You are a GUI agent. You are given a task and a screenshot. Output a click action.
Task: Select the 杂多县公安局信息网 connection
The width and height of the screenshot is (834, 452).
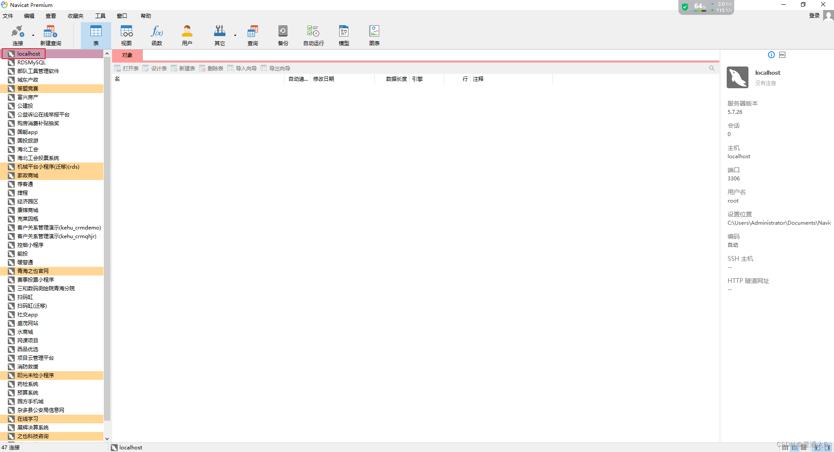click(52, 410)
